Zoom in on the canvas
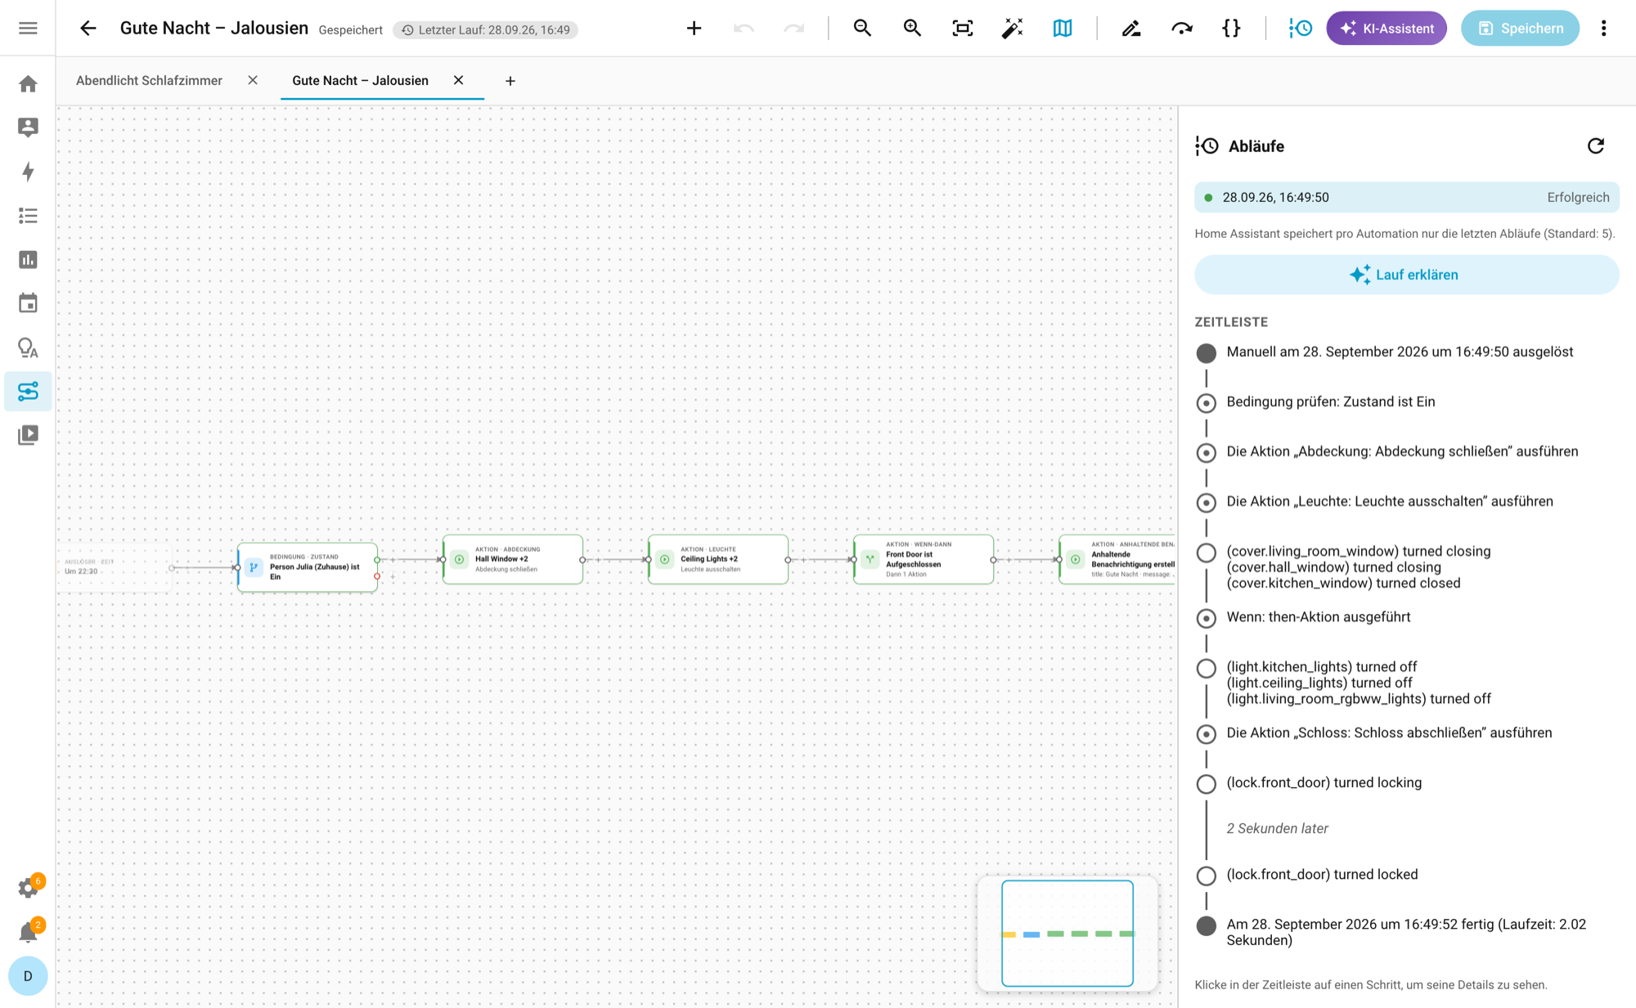Image resolution: width=1636 pixels, height=1008 pixels. pos(912,28)
